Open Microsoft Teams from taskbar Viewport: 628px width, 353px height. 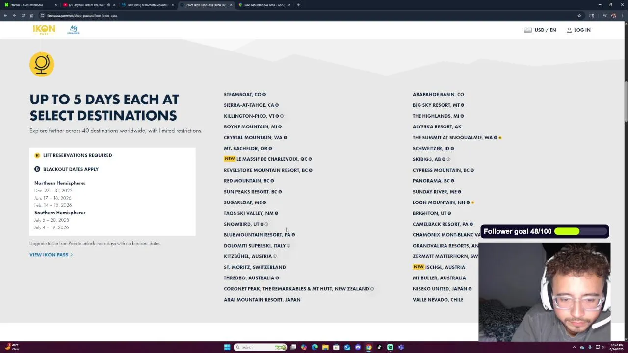401,347
